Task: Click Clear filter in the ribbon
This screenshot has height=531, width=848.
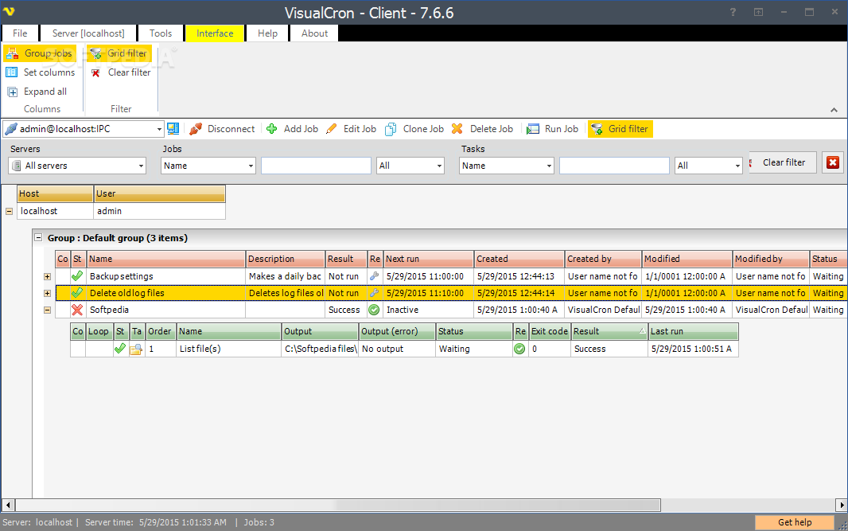Action: point(121,72)
